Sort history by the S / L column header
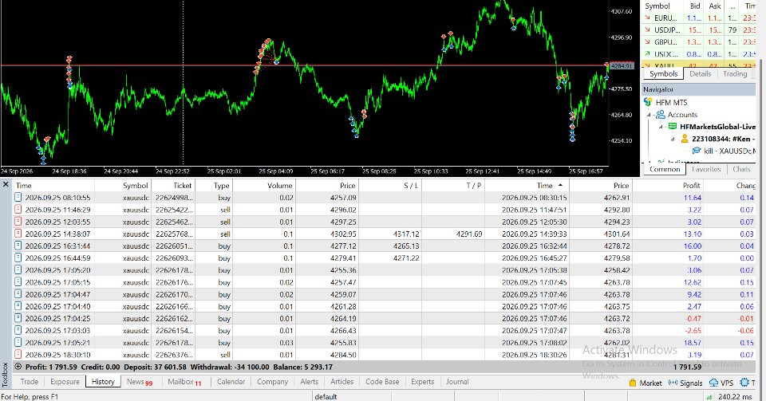The height and width of the screenshot is (401, 766). [390, 186]
